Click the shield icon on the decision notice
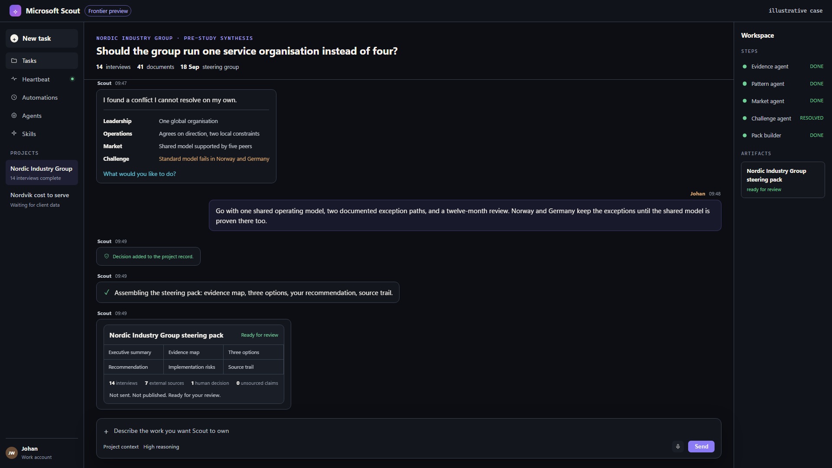The width and height of the screenshot is (832, 468). pos(107,256)
